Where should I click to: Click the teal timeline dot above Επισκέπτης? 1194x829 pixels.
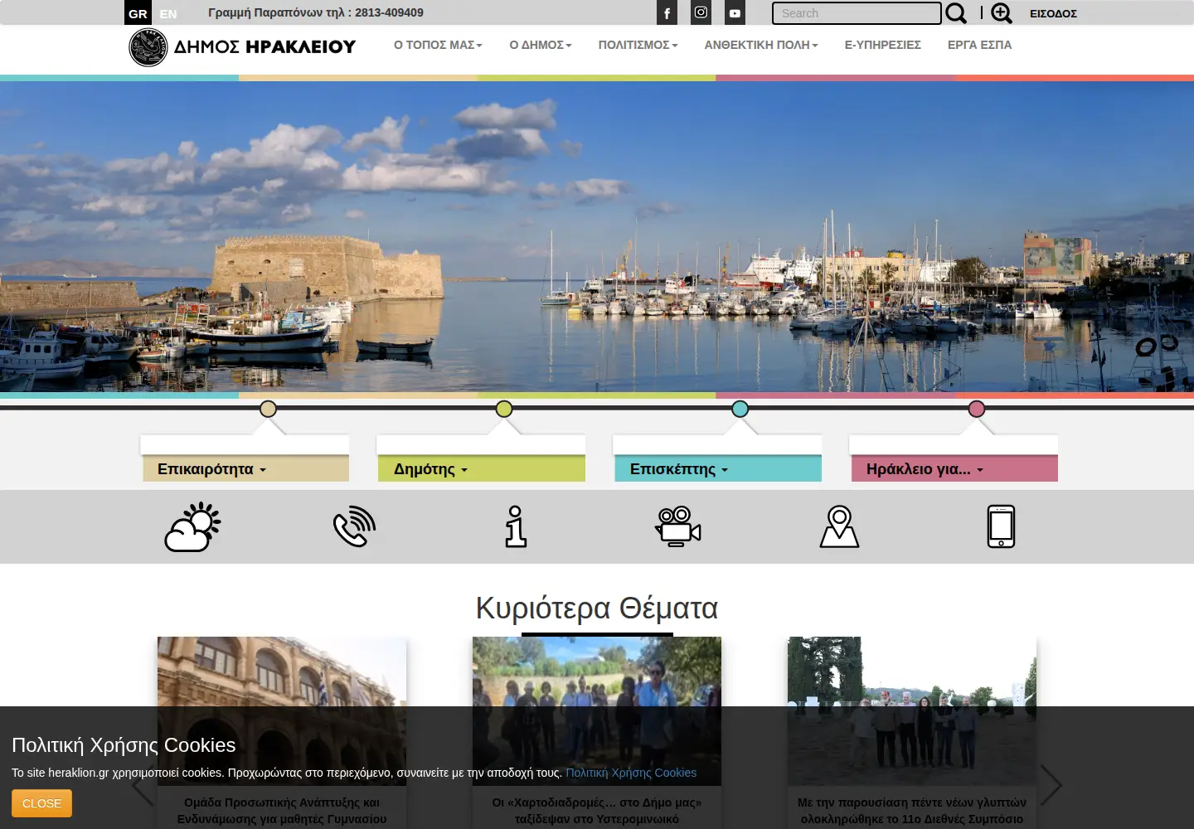tap(740, 409)
